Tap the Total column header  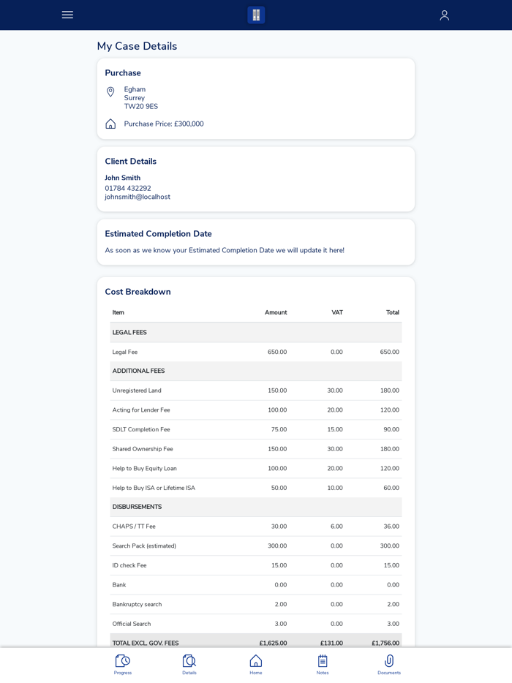tap(393, 312)
